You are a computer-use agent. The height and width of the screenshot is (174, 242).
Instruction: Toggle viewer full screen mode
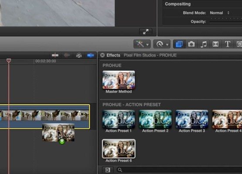point(146,32)
